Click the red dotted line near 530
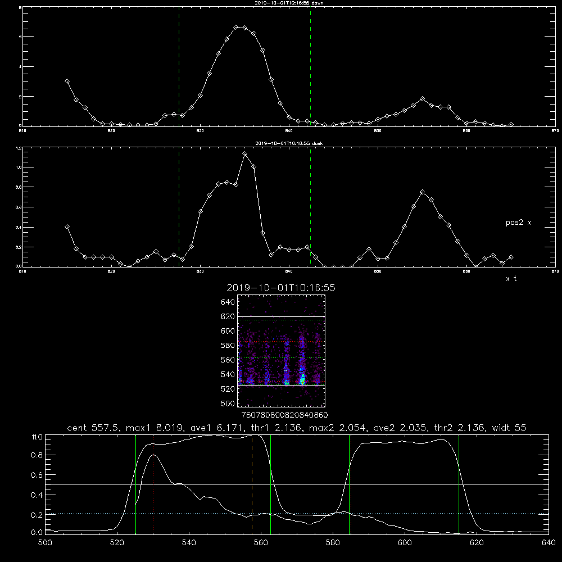Image resolution: width=562 pixels, height=562 pixels. click(x=153, y=484)
